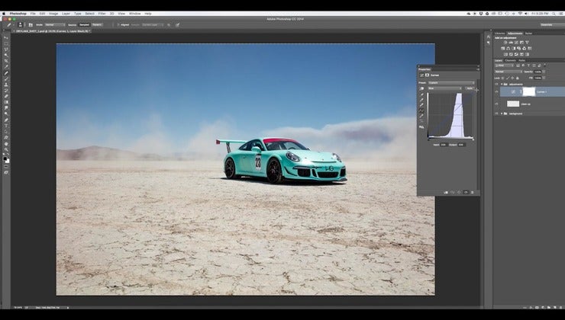Switch to the Paths tab
Viewport: 565px width, 320px height.
click(522, 60)
